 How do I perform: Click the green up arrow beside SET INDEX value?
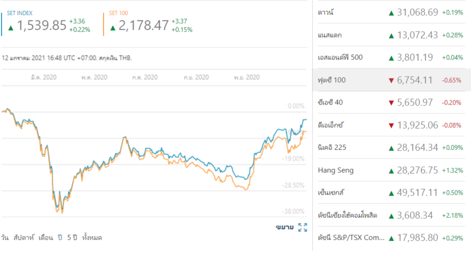(x=11, y=27)
